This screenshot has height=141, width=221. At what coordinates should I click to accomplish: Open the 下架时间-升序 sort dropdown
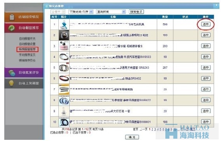point(81,12)
